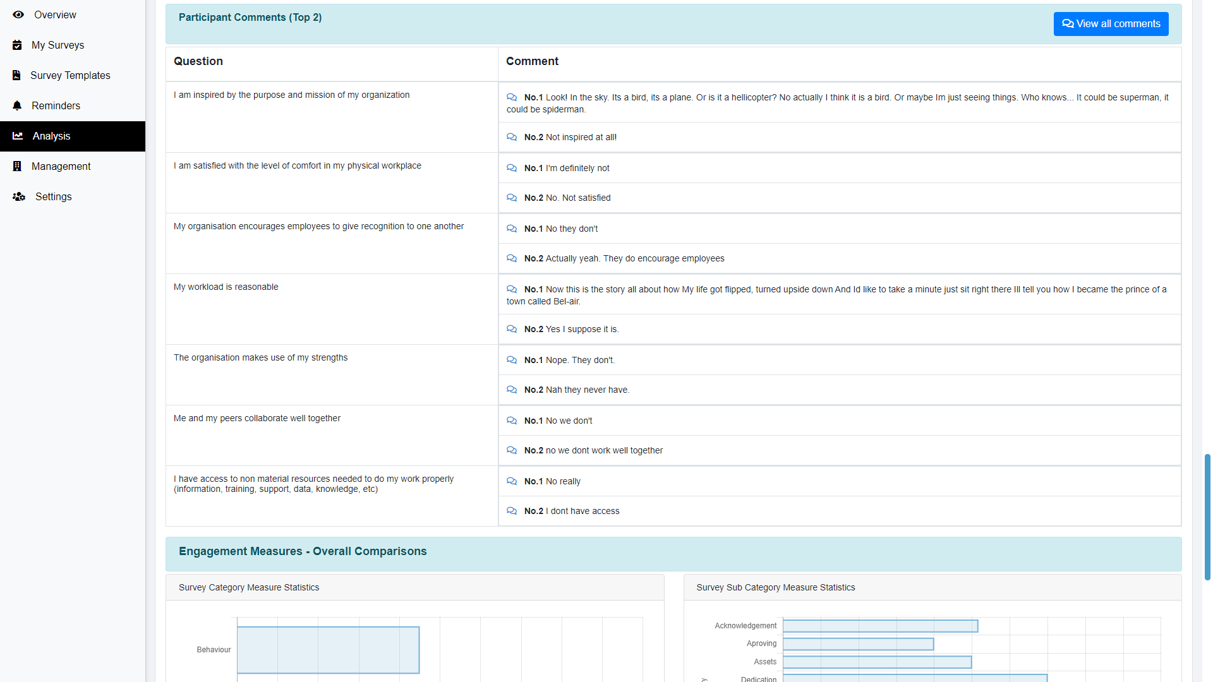Click the Assets bar in sub category chart
Image resolution: width=1213 pixels, height=682 pixels.
(x=877, y=662)
